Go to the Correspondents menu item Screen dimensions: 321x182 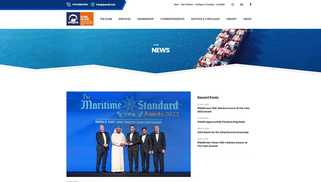tap(172, 19)
